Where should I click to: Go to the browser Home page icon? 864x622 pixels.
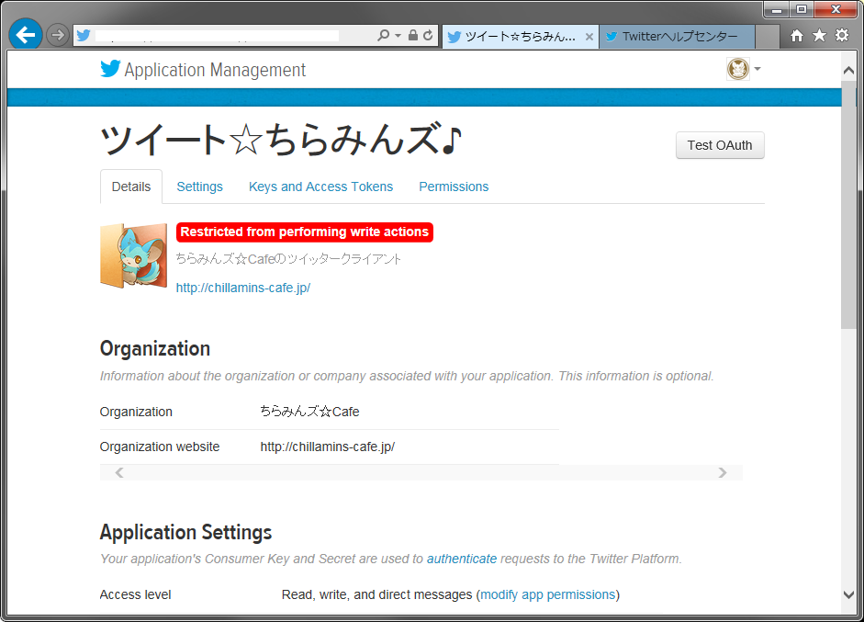click(x=797, y=36)
